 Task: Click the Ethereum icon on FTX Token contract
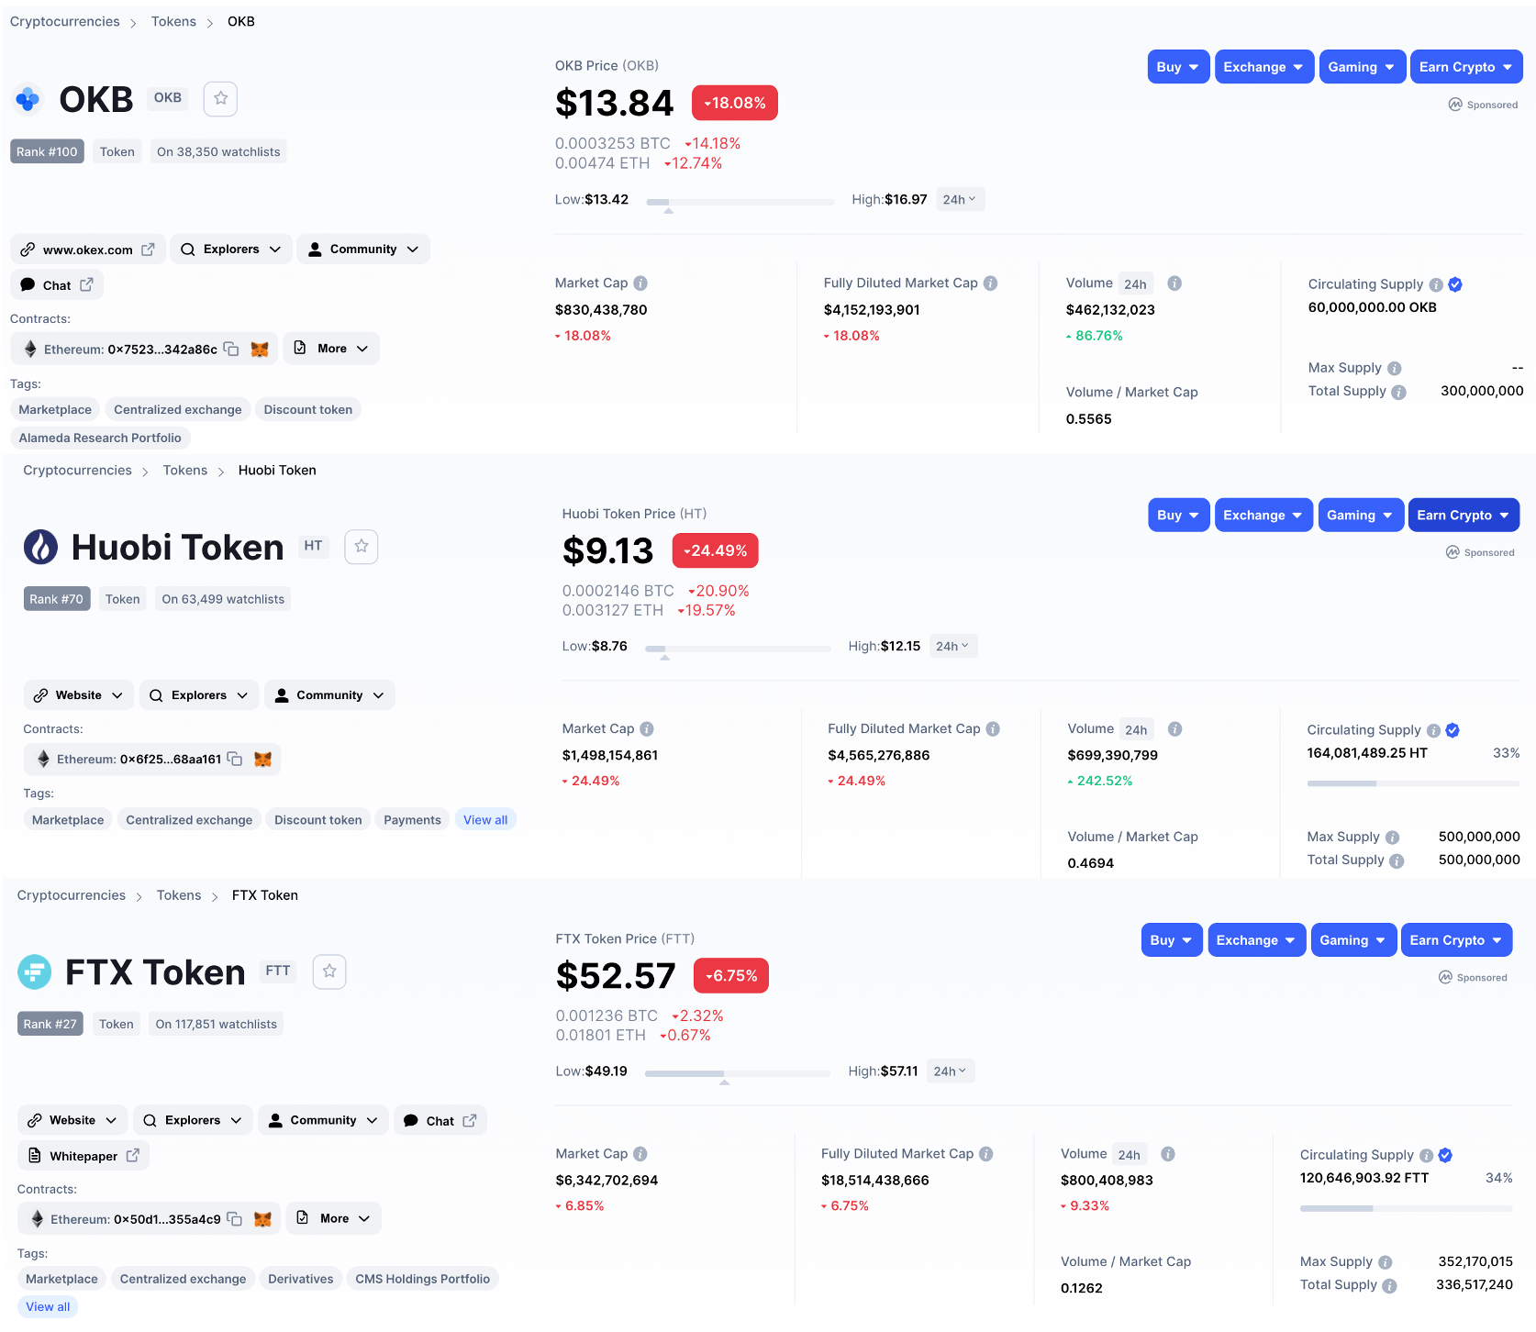[x=38, y=1218]
